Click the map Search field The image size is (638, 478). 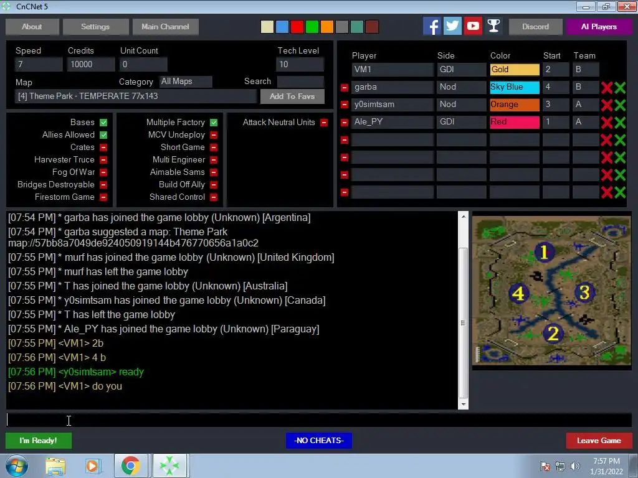[301, 82]
